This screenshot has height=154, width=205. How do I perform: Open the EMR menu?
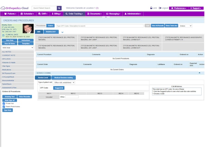pos(43,14)
